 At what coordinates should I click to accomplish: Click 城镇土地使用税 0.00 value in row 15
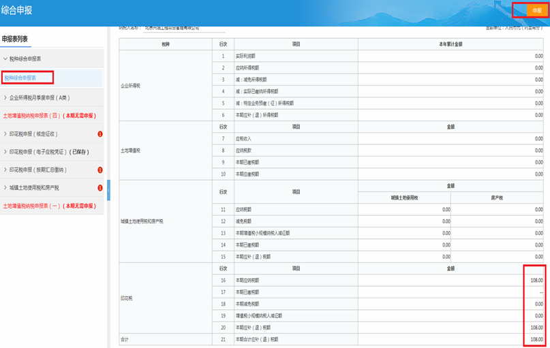[x=446, y=257]
